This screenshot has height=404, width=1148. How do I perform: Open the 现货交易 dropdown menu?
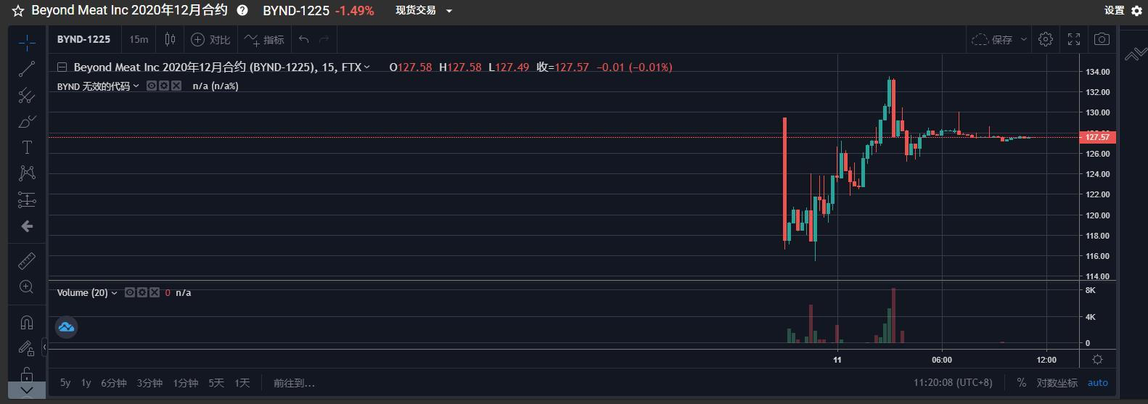[424, 11]
